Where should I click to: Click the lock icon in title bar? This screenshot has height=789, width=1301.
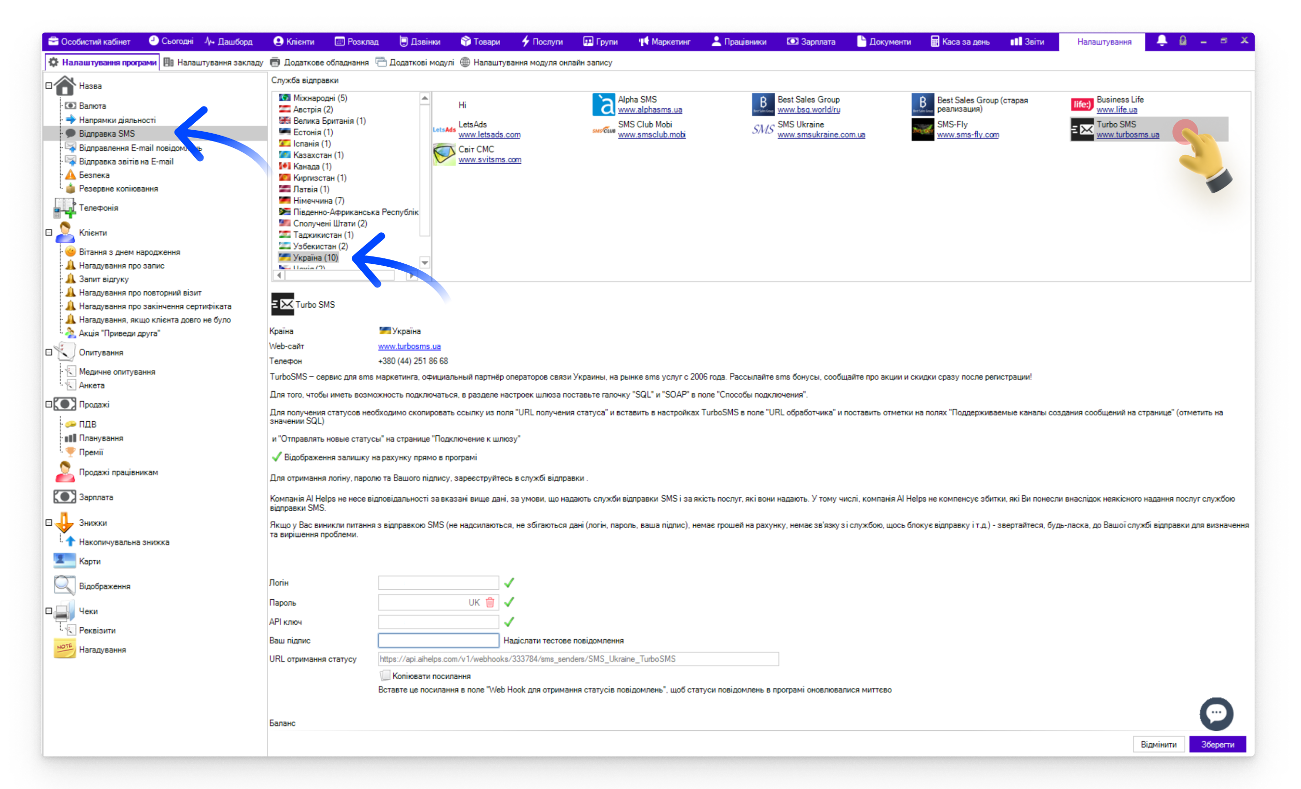[x=1183, y=41]
